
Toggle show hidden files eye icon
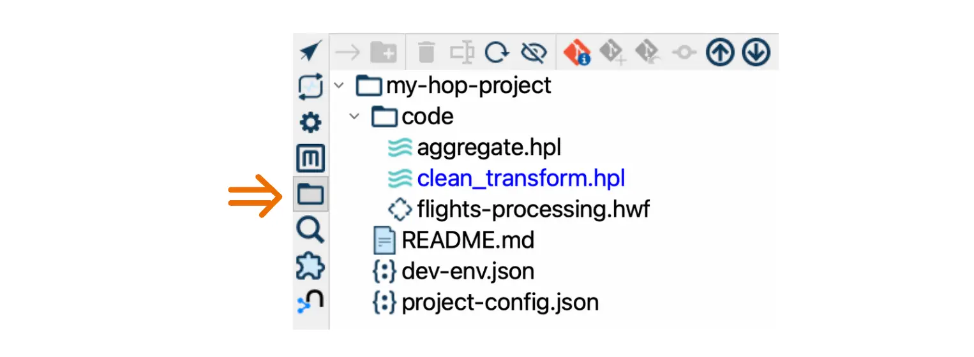(x=532, y=52)
